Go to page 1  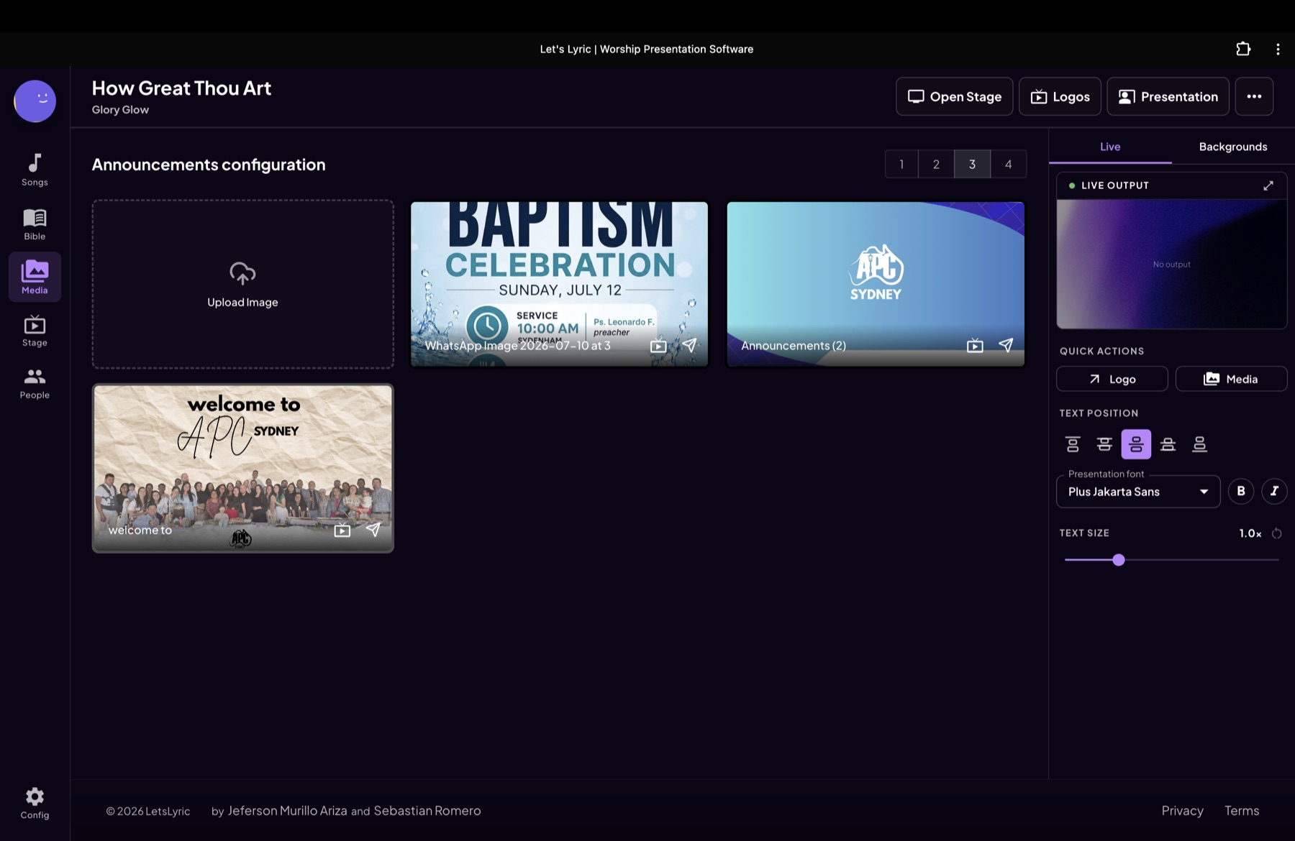click(901, 164)
